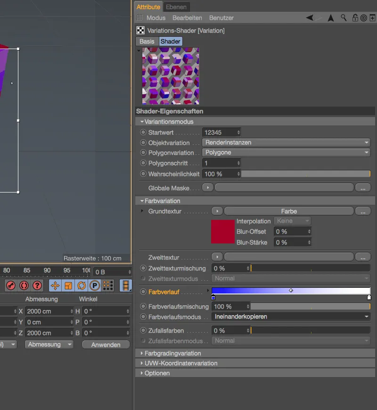This screenshot has height=410, width=377.
Task: Click the record keyframe key icon
Action: [x=11, y=285]
